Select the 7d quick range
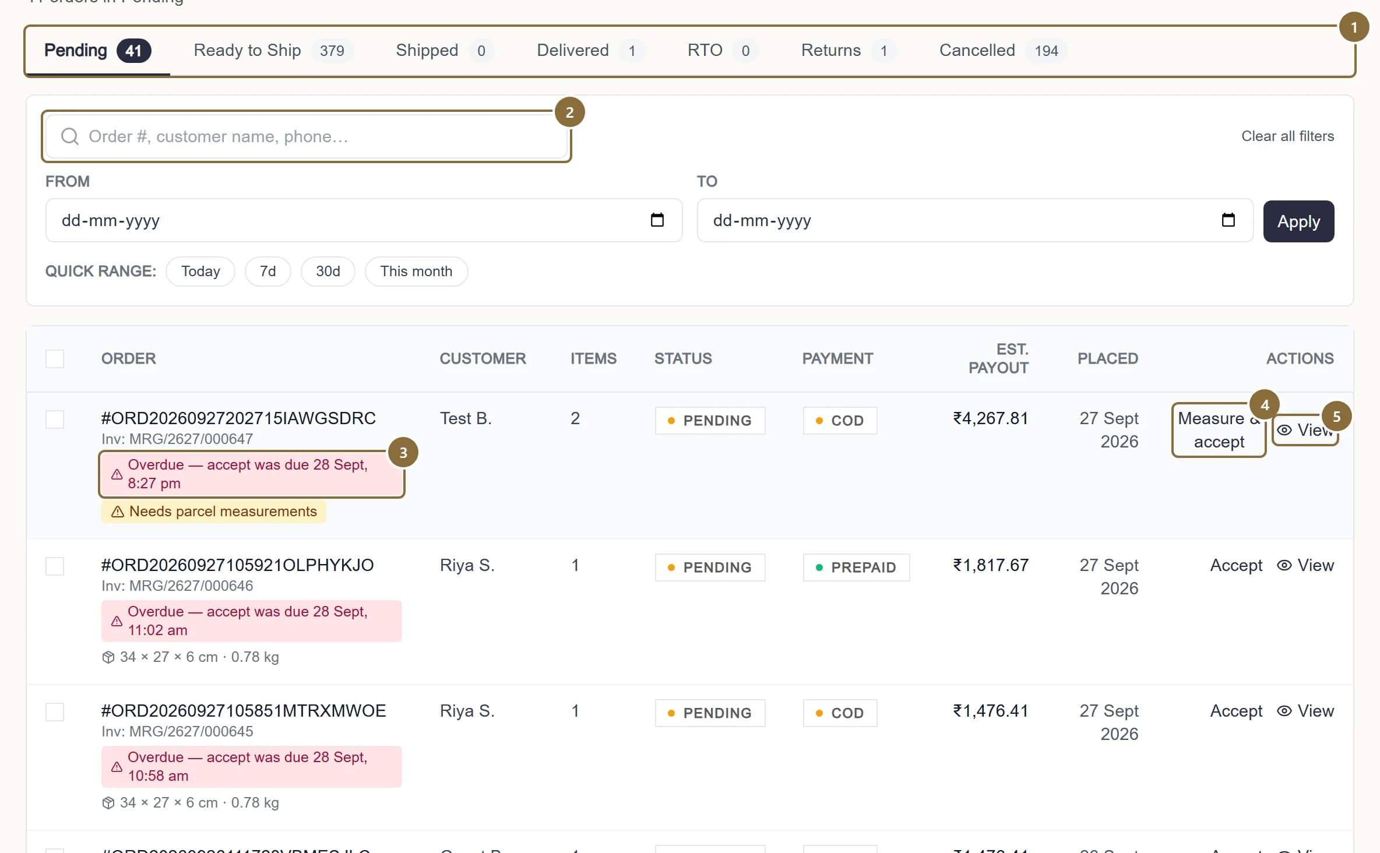The width and height of the screenshot is (1380, 853). [x=267, y=272]
